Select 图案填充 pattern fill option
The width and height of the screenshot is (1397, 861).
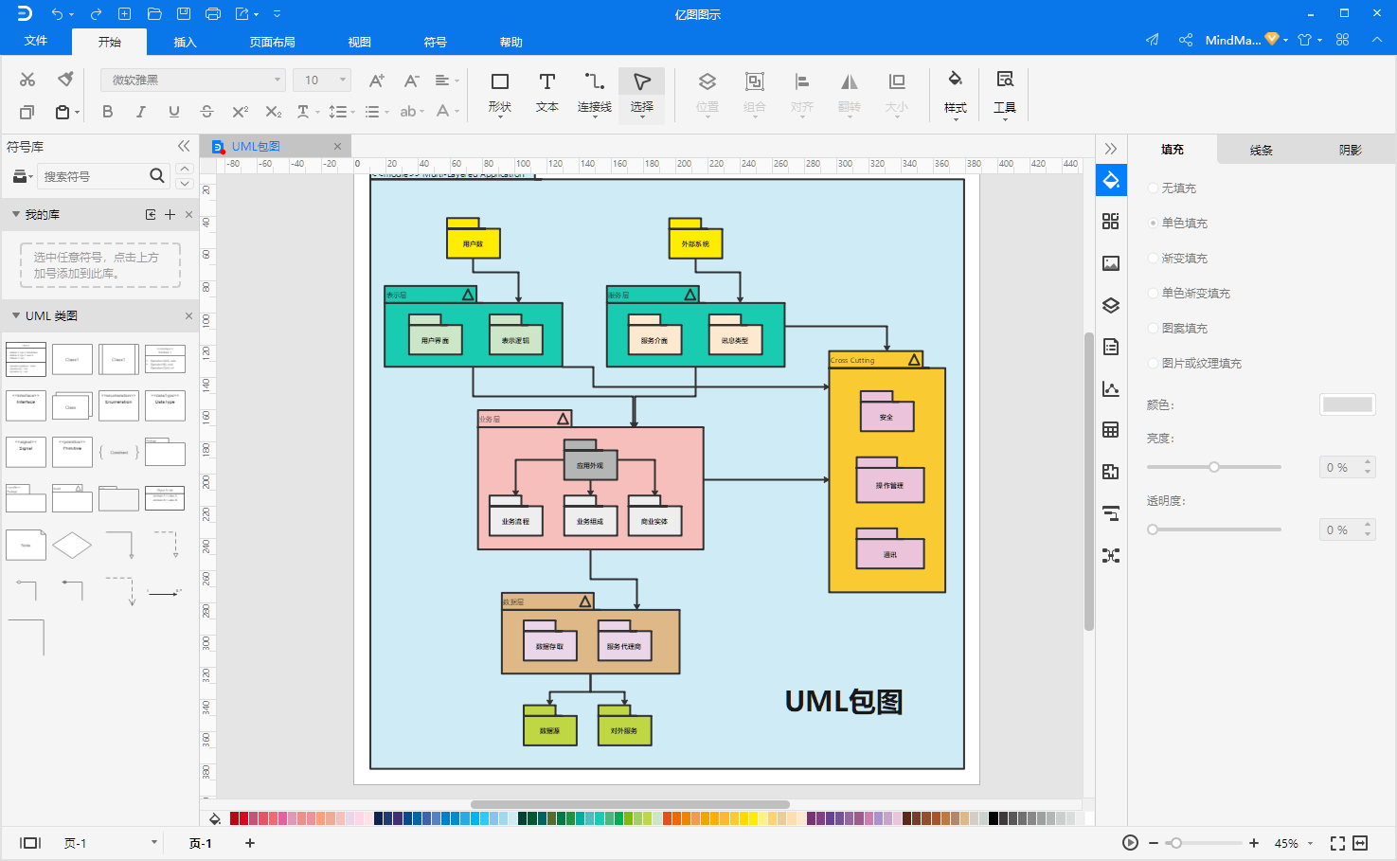(x=1177, y=329)
